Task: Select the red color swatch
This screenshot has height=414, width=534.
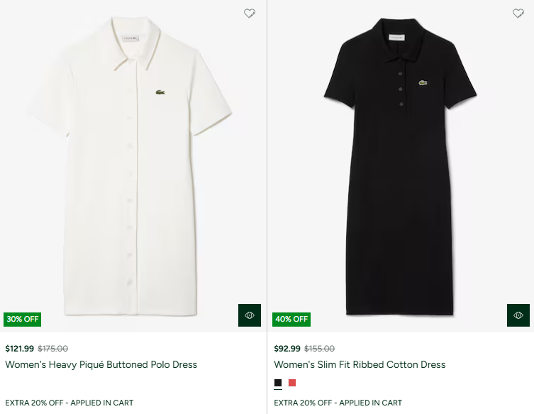Action: [x=292, y=383]
